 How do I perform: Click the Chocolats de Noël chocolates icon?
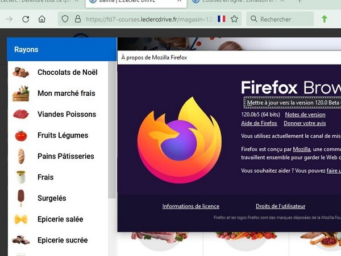tap(20, 72)
